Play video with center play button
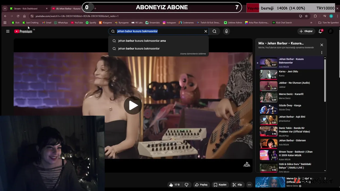340x191 pixels. pos(133,106)
